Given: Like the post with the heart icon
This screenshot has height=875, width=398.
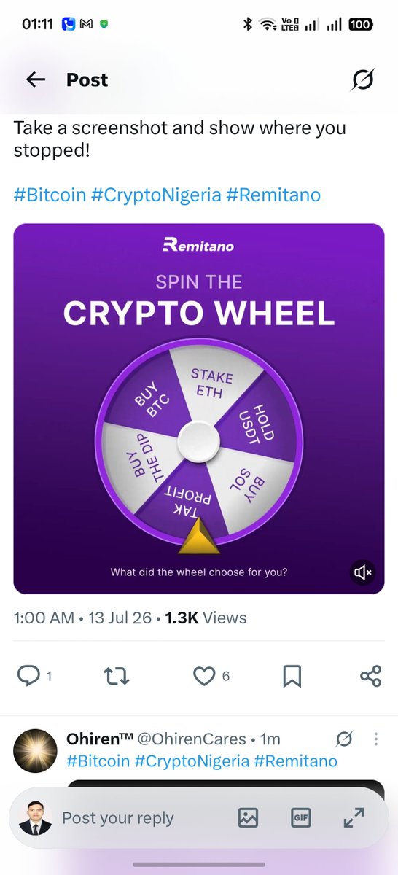Looking at the screenshot, I should click(x=204, y=677).
